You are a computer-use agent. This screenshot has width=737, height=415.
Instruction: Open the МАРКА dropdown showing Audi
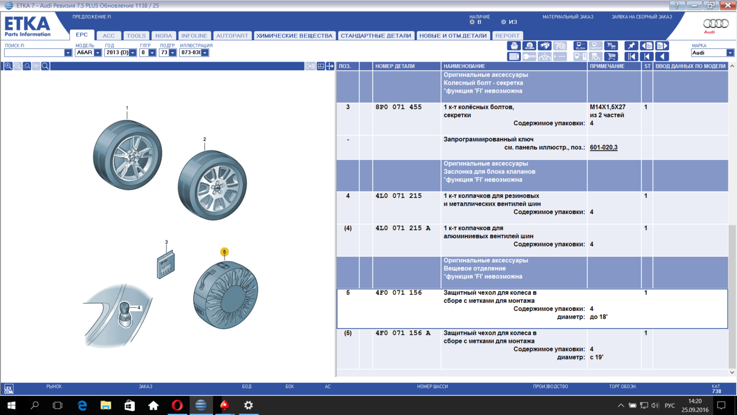click(730, 52)
